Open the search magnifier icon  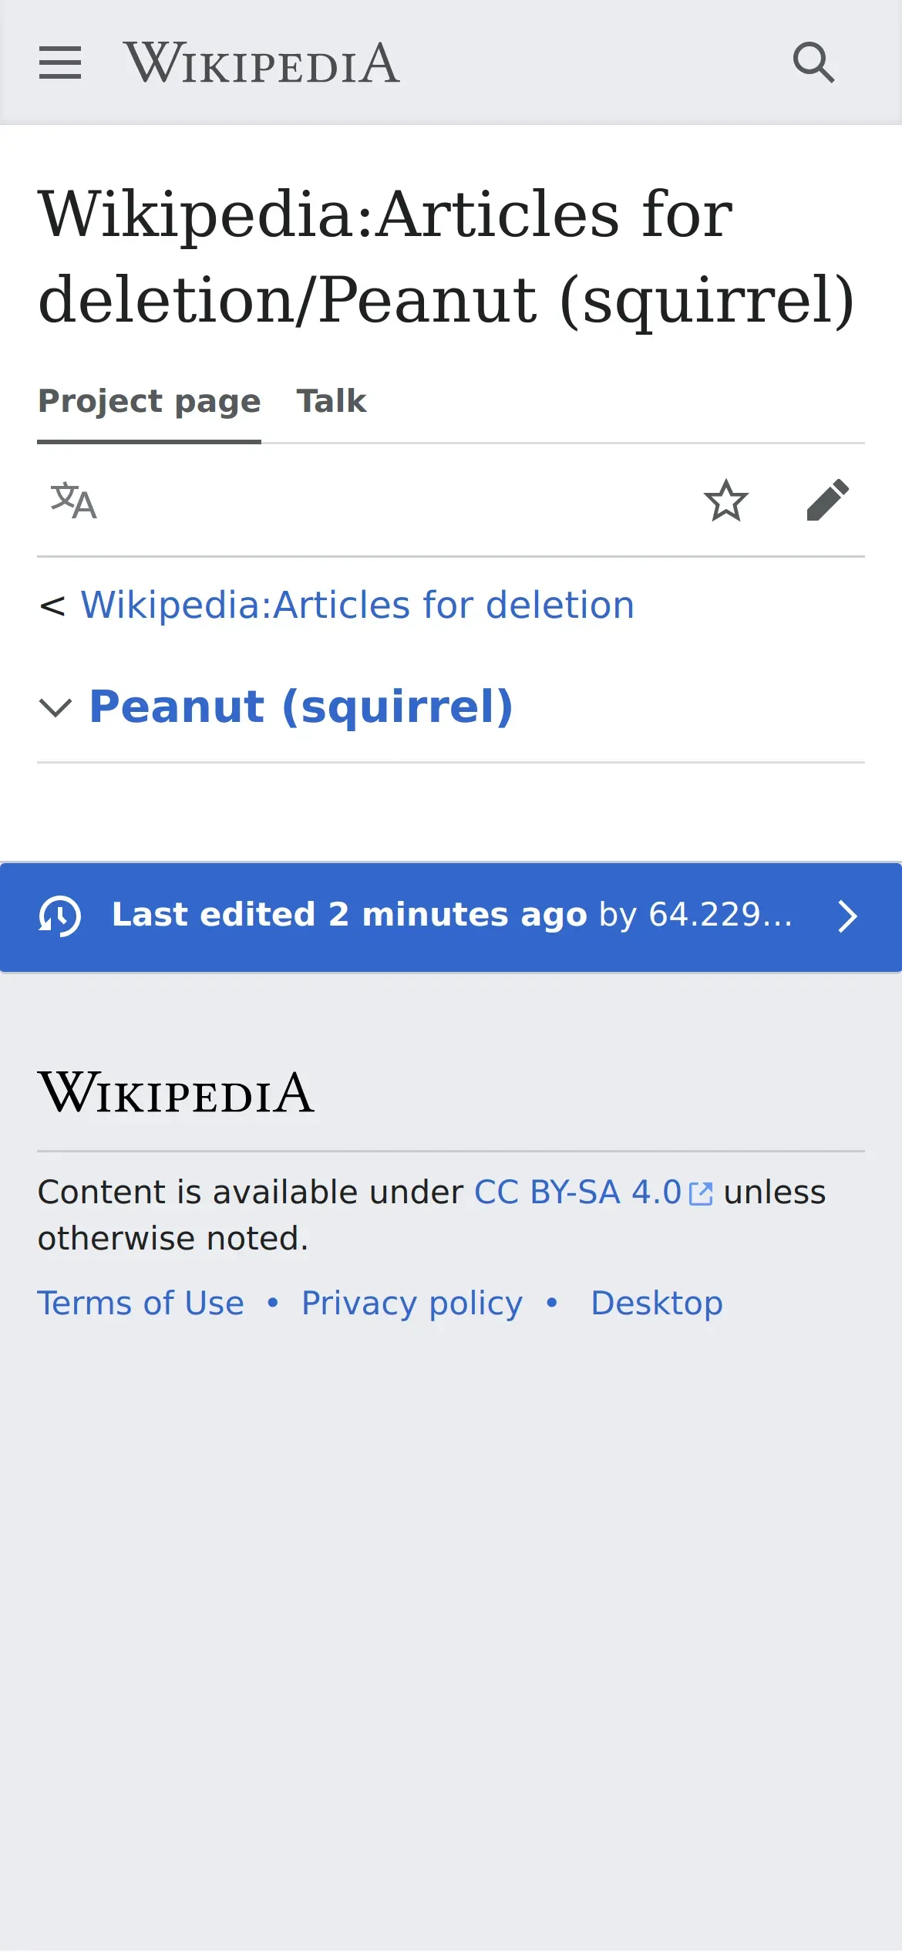(814, 62)
